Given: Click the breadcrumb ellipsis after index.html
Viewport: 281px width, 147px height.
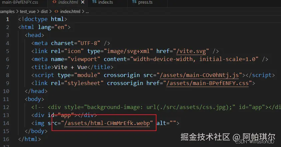Looking at the screenshot, I should pyautogui.click(x=87, y=12).
